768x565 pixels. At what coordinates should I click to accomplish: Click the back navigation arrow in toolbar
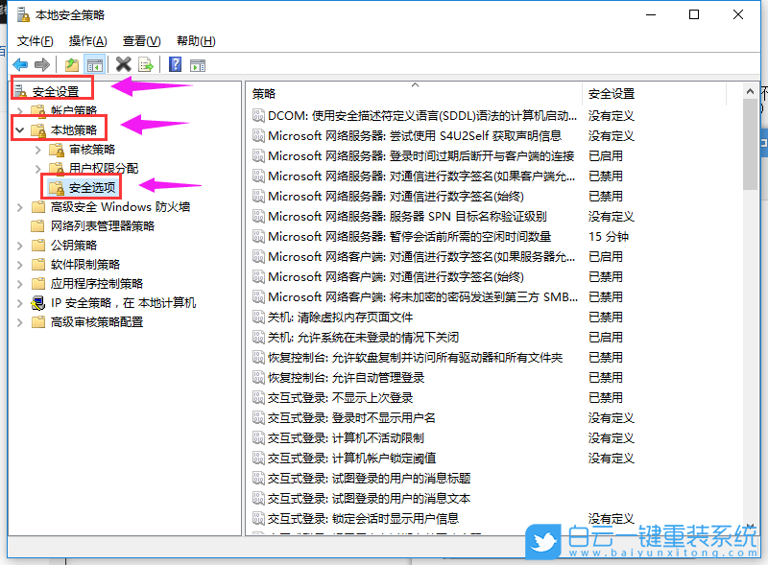point(20,64)
